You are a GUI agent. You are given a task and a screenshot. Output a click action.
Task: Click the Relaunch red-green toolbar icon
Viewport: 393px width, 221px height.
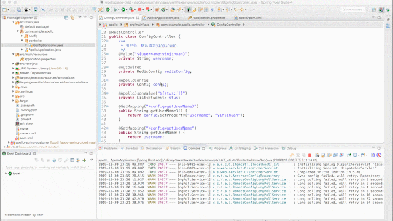pyautogui.click(x=148, y=10)
